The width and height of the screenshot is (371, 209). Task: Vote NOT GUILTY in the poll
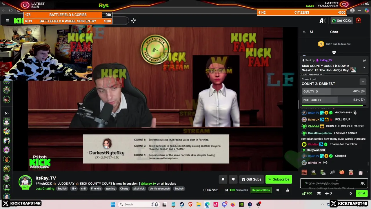(x=333, y=100)
